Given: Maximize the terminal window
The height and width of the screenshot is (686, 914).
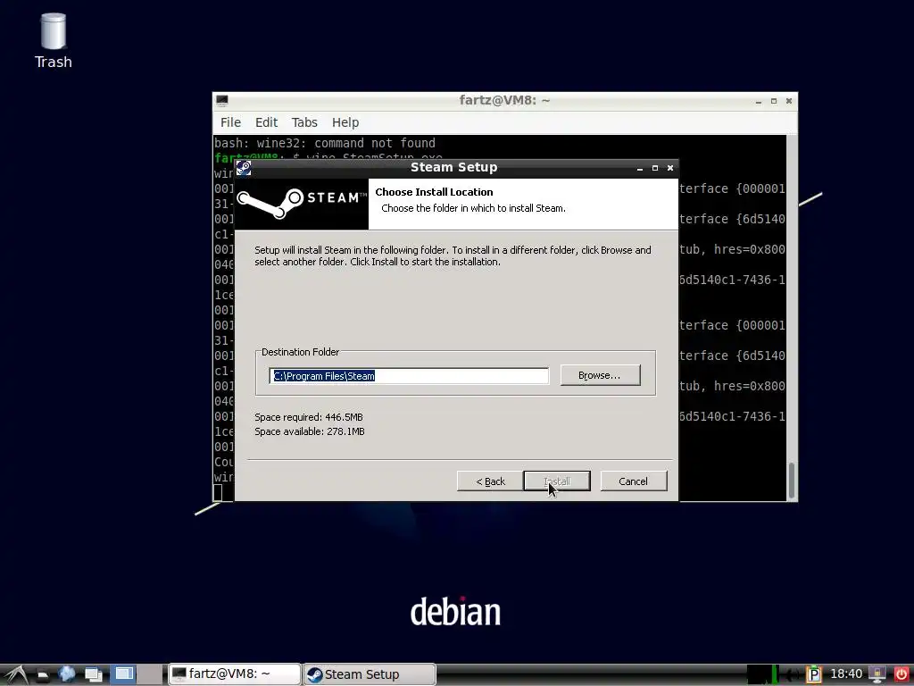Looking at the screenshot, I should (x=774, y=101).
